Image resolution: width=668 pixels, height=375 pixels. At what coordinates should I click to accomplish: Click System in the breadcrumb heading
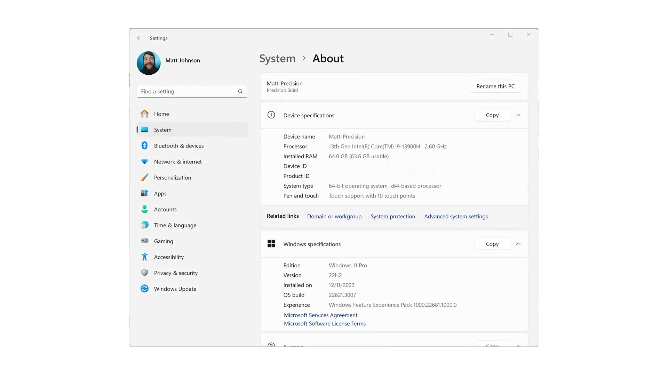click(277, 58)
